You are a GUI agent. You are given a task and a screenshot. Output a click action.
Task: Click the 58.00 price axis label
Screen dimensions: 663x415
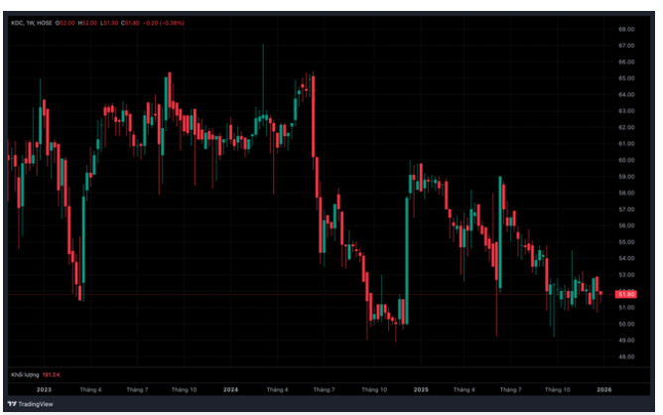pos(626,193)
